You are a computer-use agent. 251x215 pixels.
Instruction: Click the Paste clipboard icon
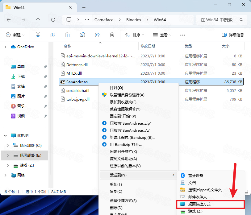pyautogui.click(x=68, y=35)
